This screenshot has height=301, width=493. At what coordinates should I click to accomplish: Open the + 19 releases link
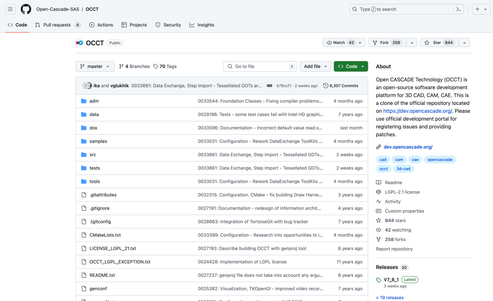pos(390,297)
